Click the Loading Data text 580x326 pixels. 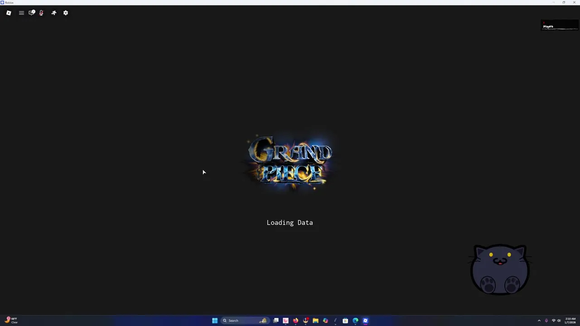(x=290, y=222)
